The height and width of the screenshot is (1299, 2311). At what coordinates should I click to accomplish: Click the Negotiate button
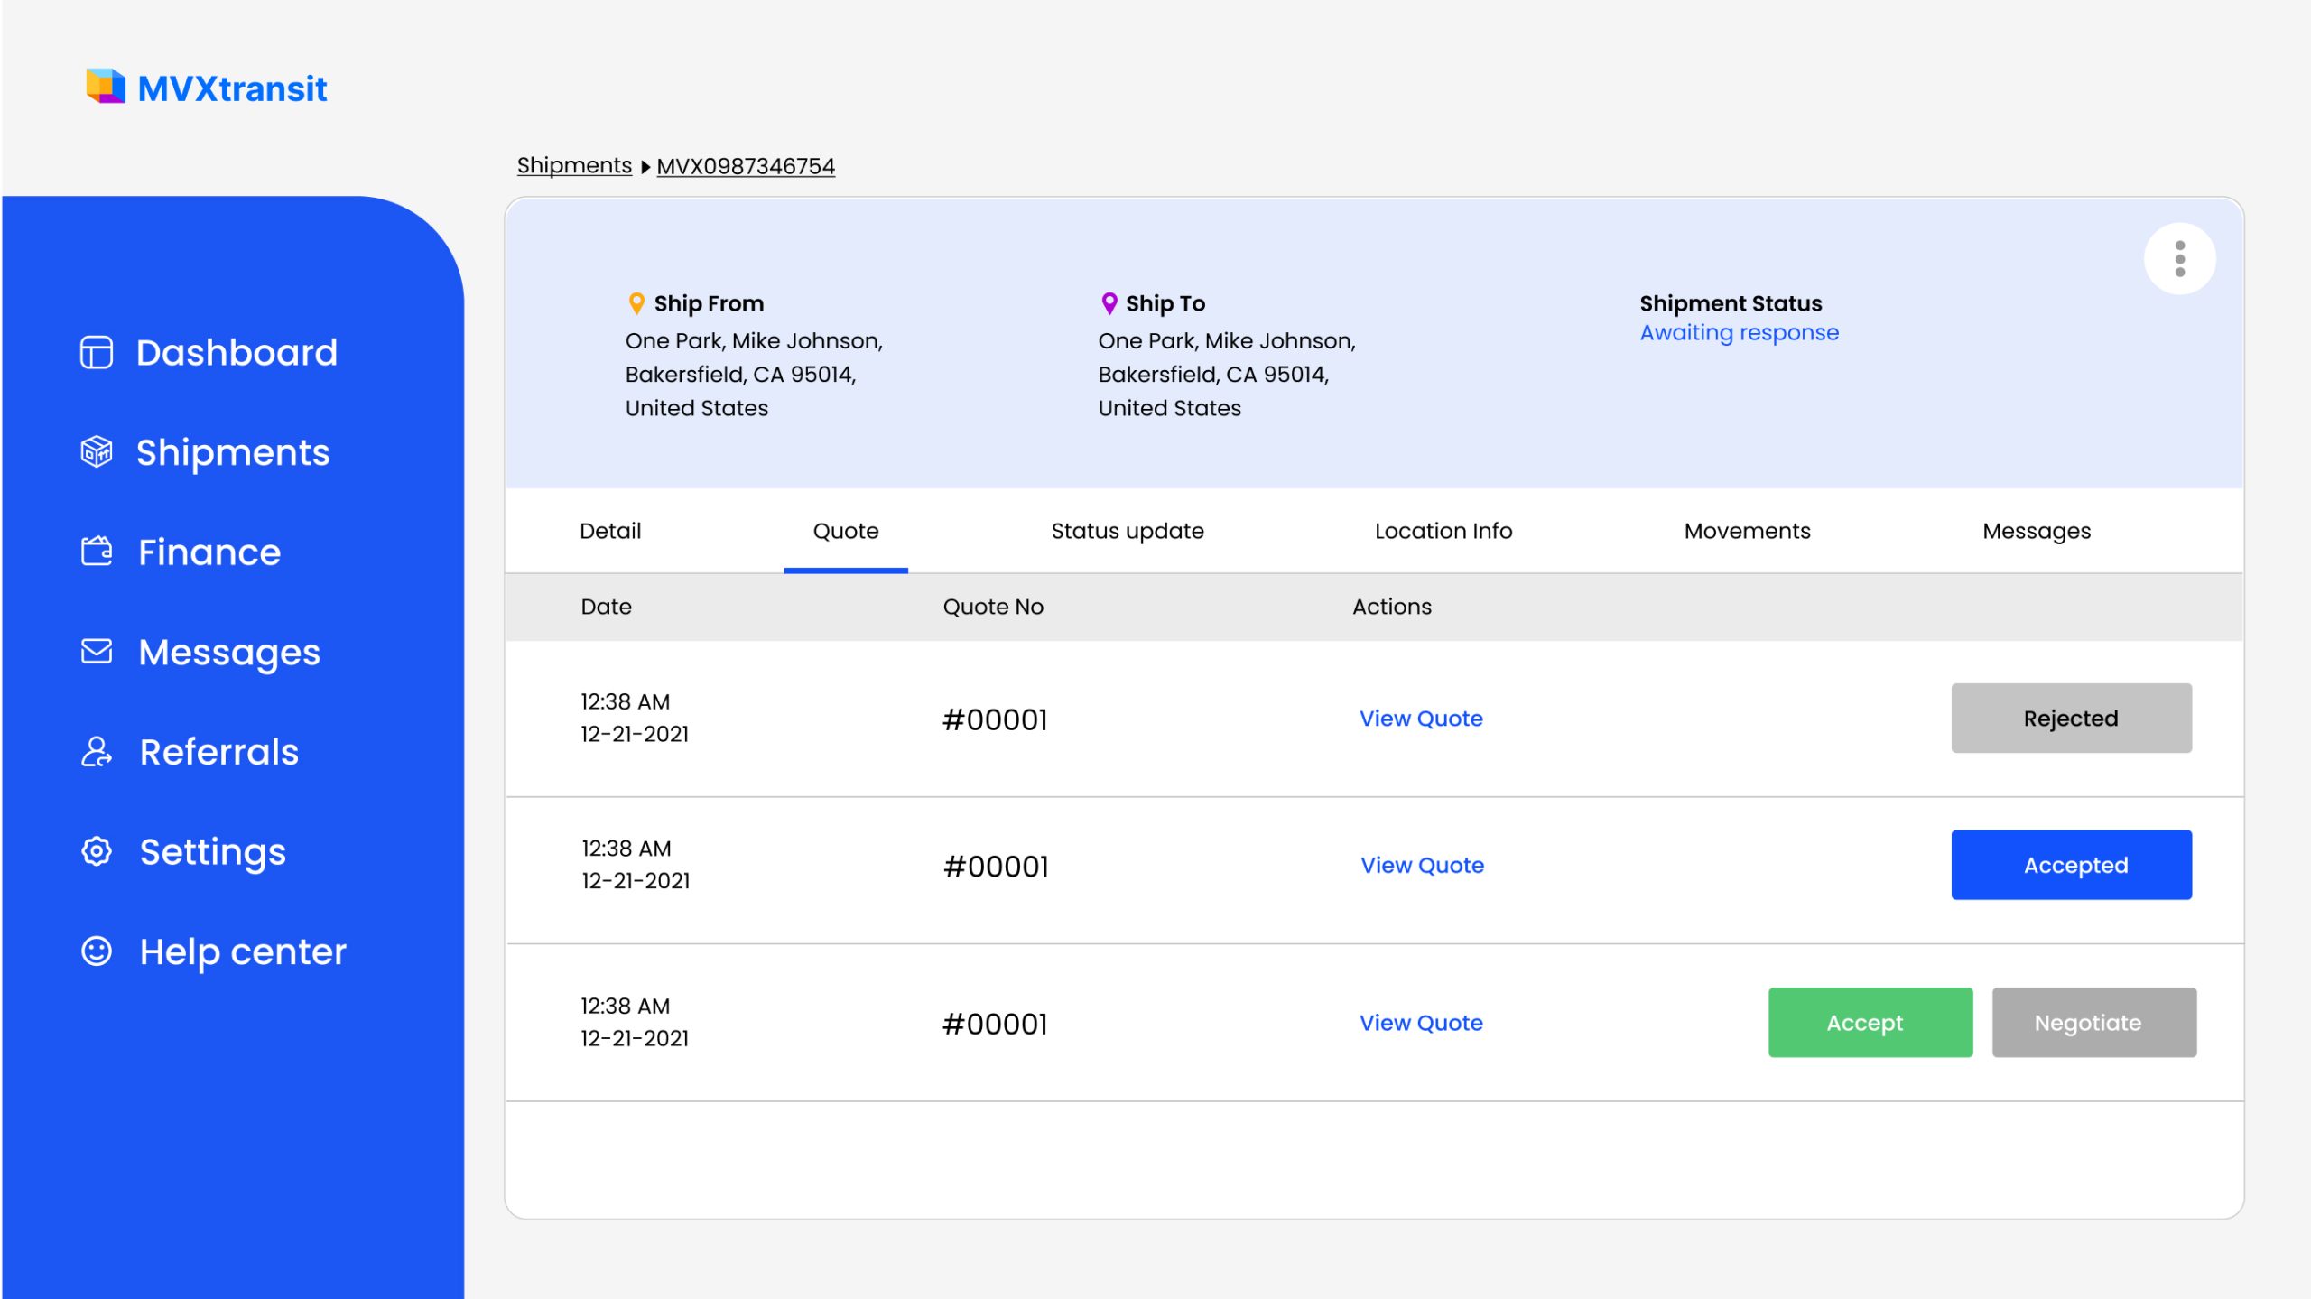(x=2093, y=1023)
